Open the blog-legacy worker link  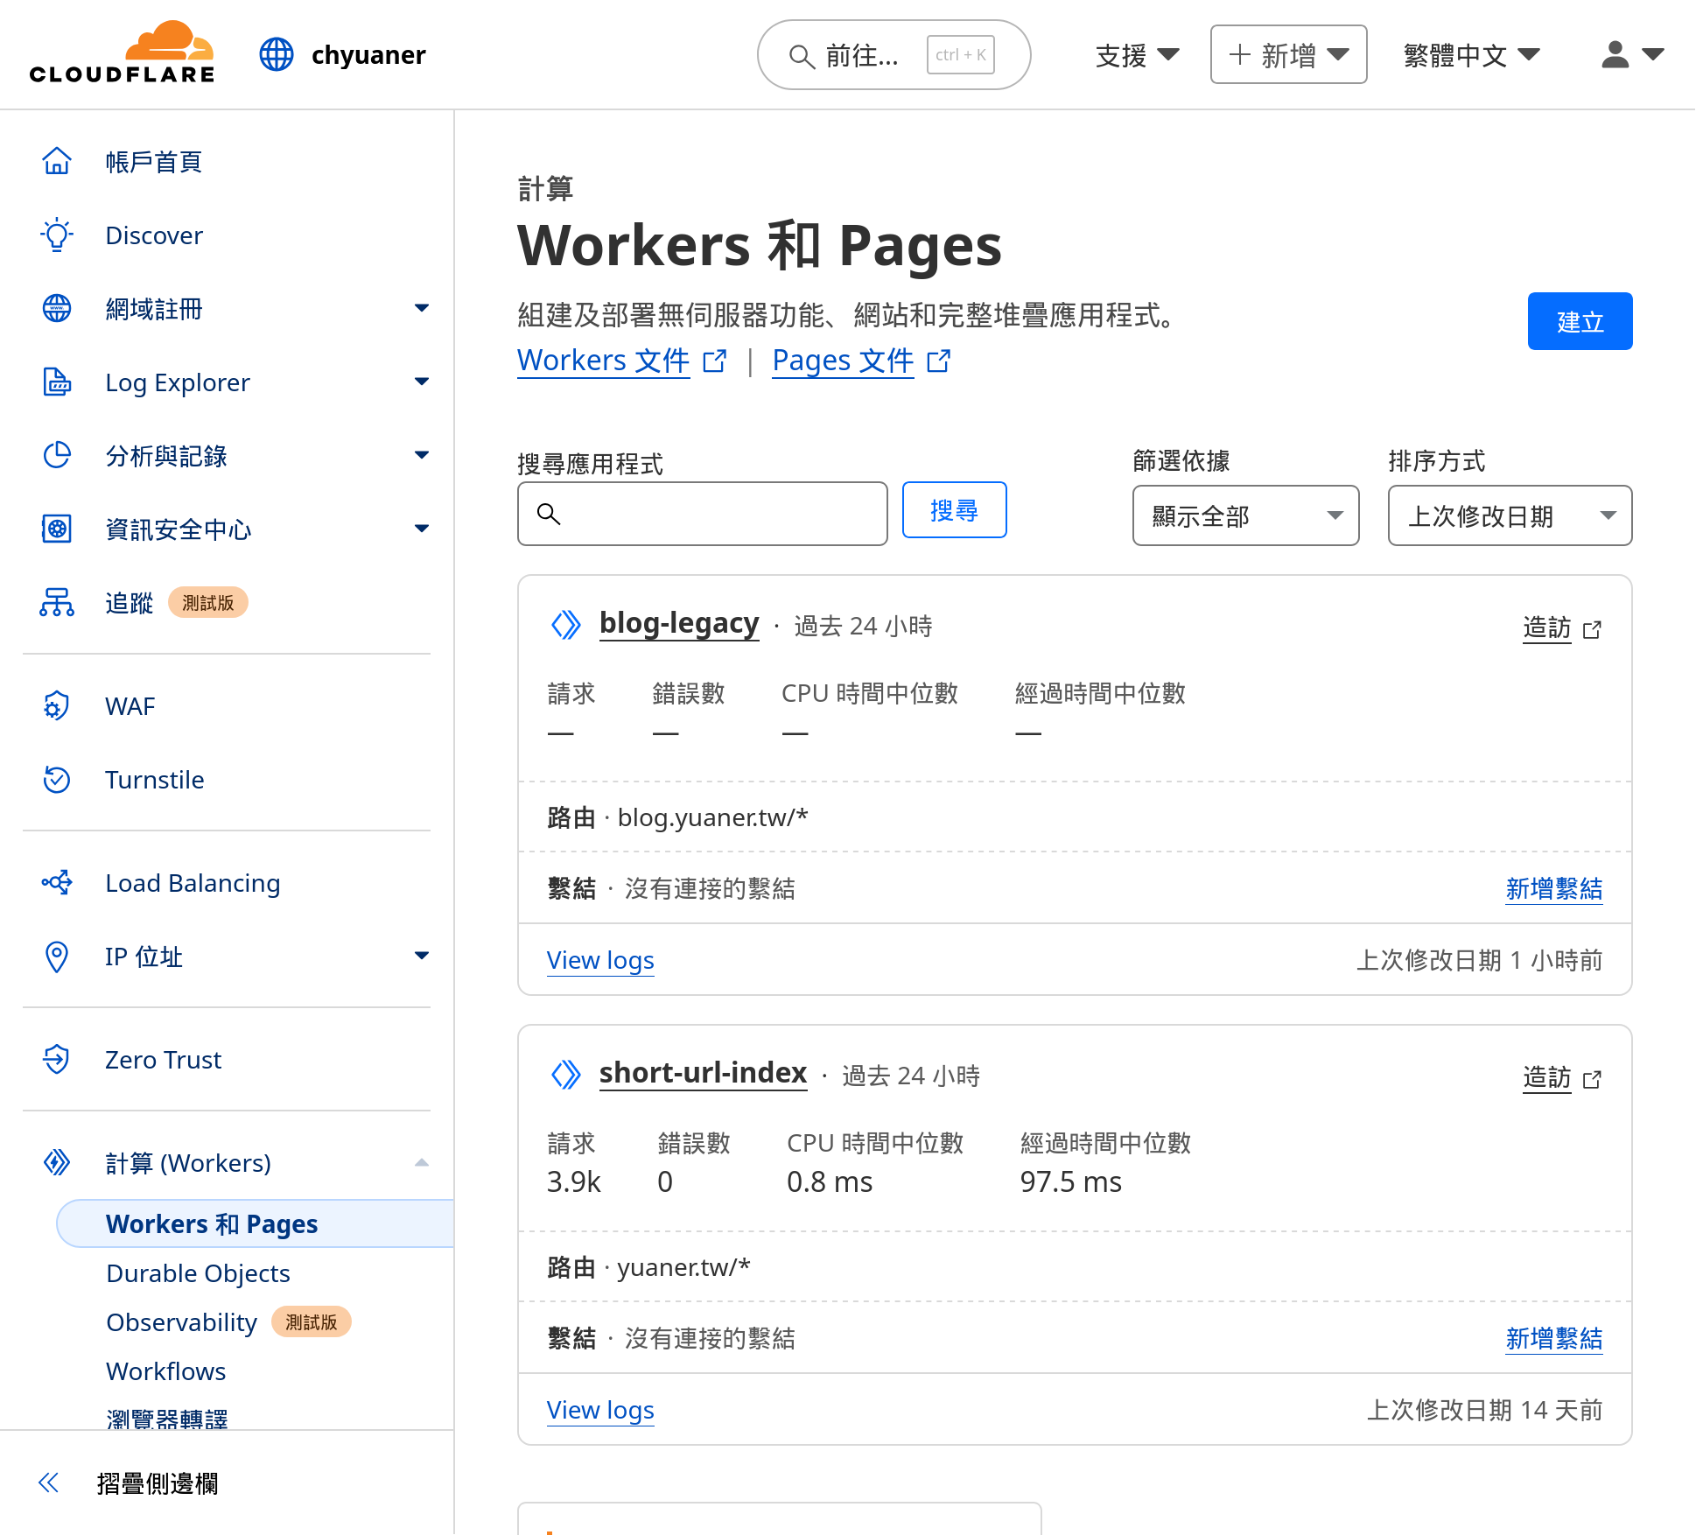click(x=679, y=623)
